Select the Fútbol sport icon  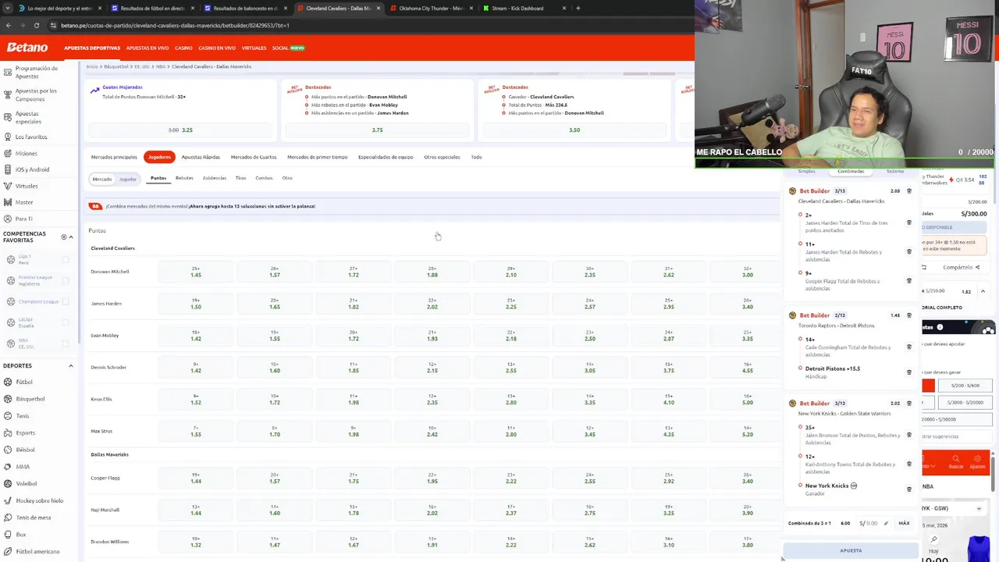pos(8,382)
